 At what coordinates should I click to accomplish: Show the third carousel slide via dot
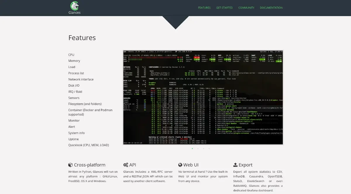pos(204,148)
